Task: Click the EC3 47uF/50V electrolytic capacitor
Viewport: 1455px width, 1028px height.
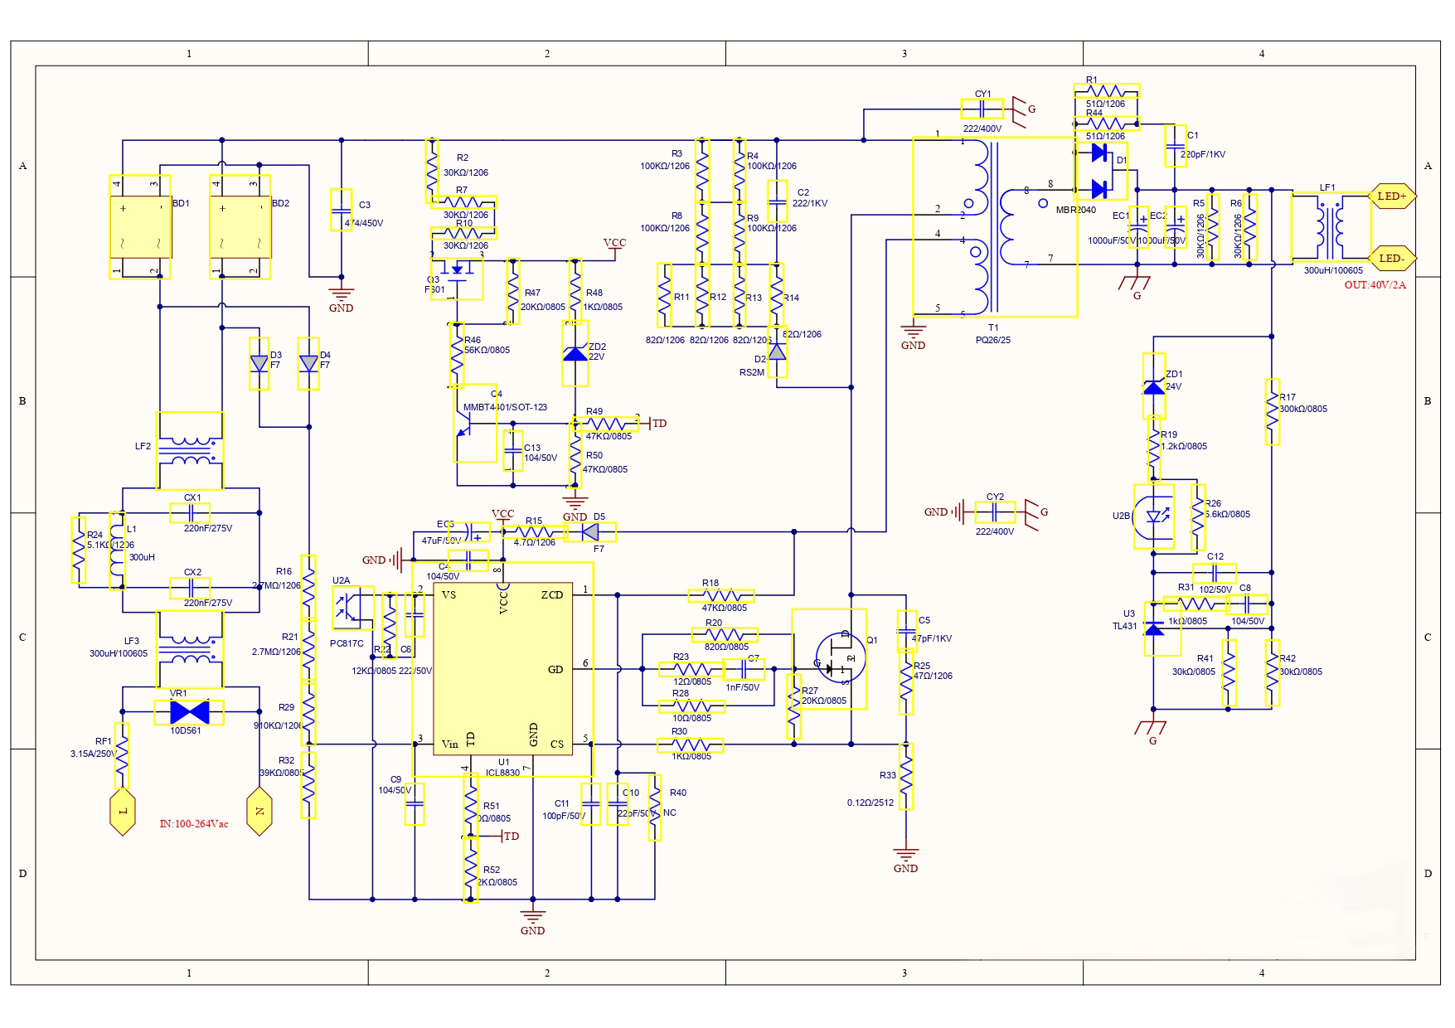Action: click(x=468, y=532)
